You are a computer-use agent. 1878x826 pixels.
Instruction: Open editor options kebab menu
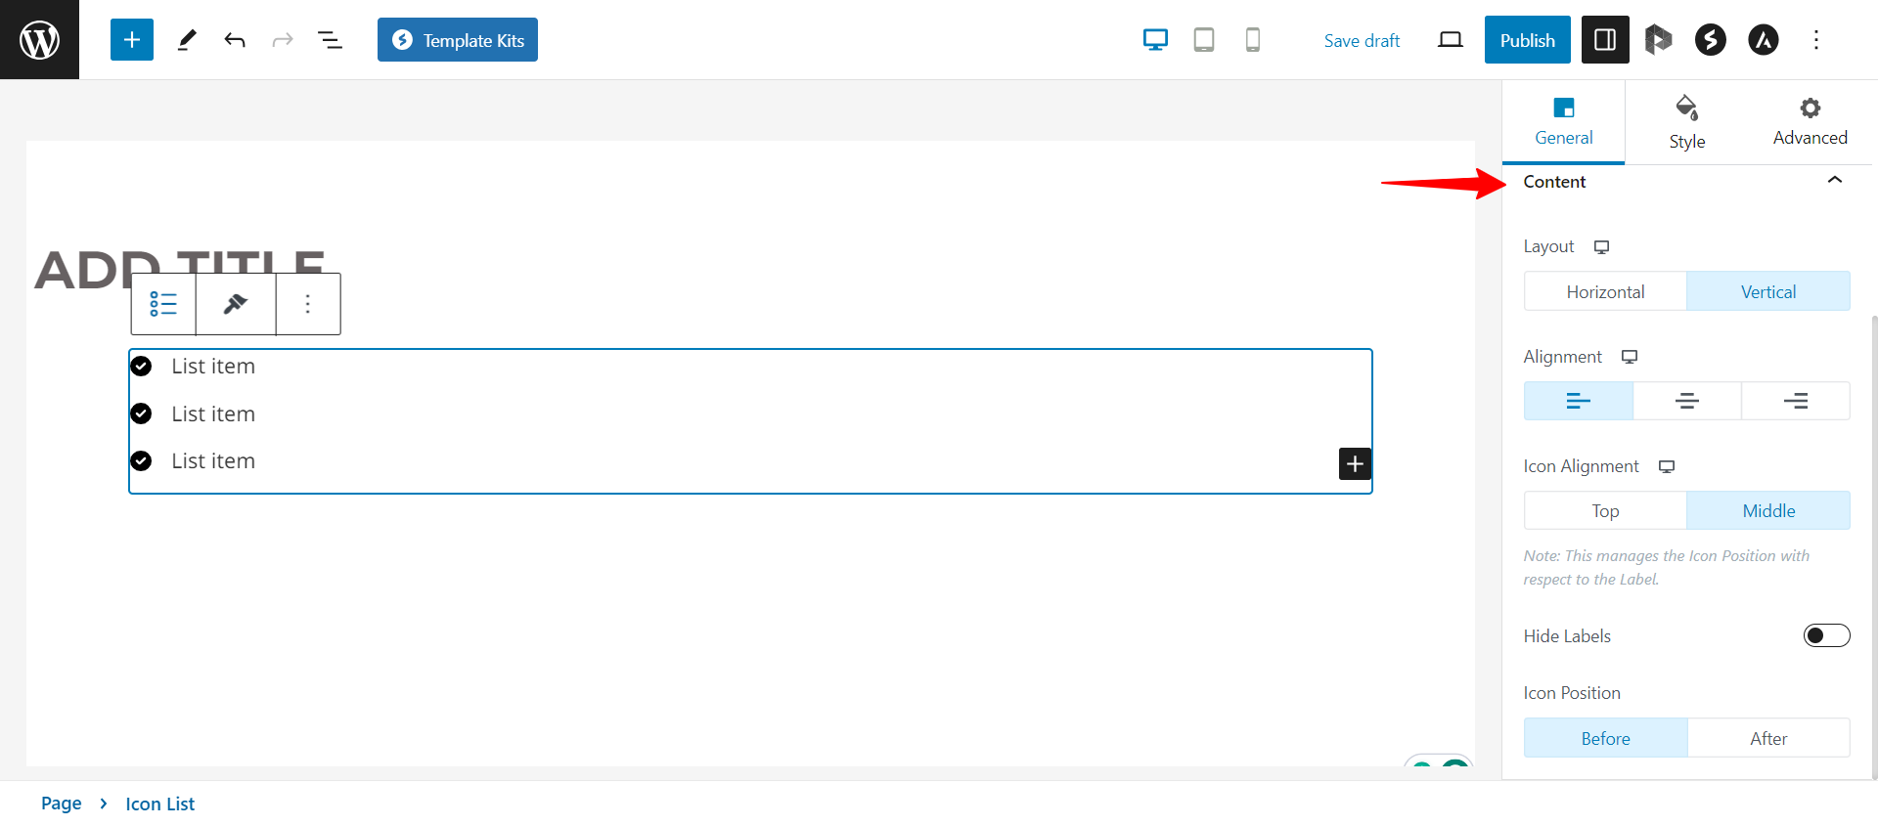pyautogui.click(x=1816, y=40)
